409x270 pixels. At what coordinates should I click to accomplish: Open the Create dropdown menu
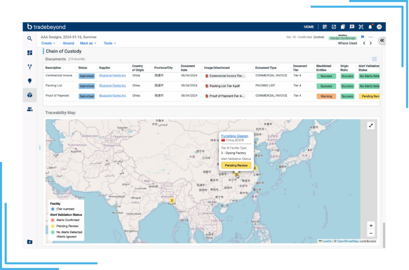(x=48, y=43)
